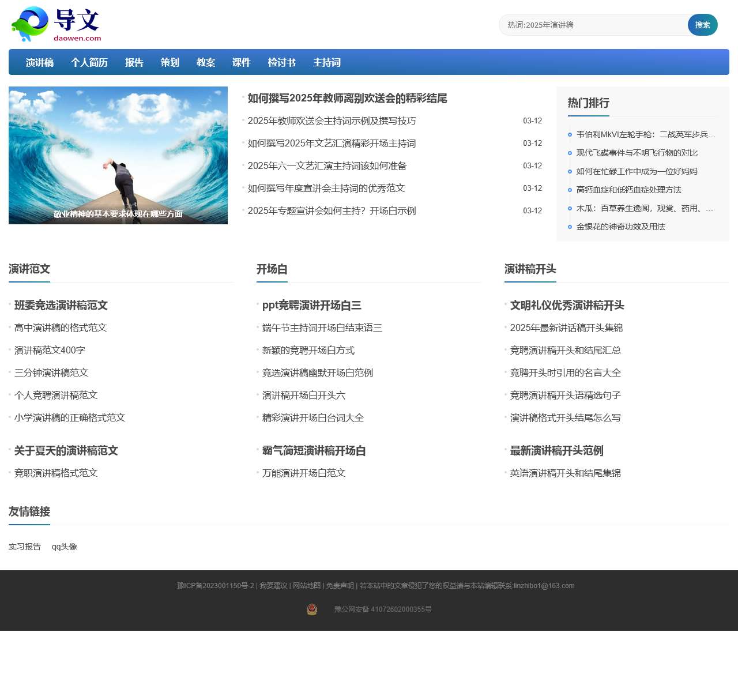Open the featured article 如何撰写2025年教师离别欢送会的精彩结尾

tap(347, 99)
